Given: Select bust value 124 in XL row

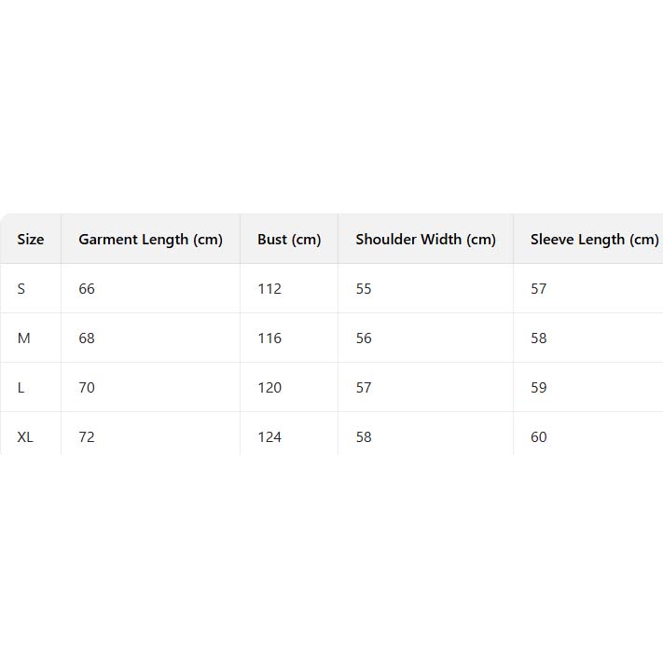Looking at the screenshot, I should (269, 437).
